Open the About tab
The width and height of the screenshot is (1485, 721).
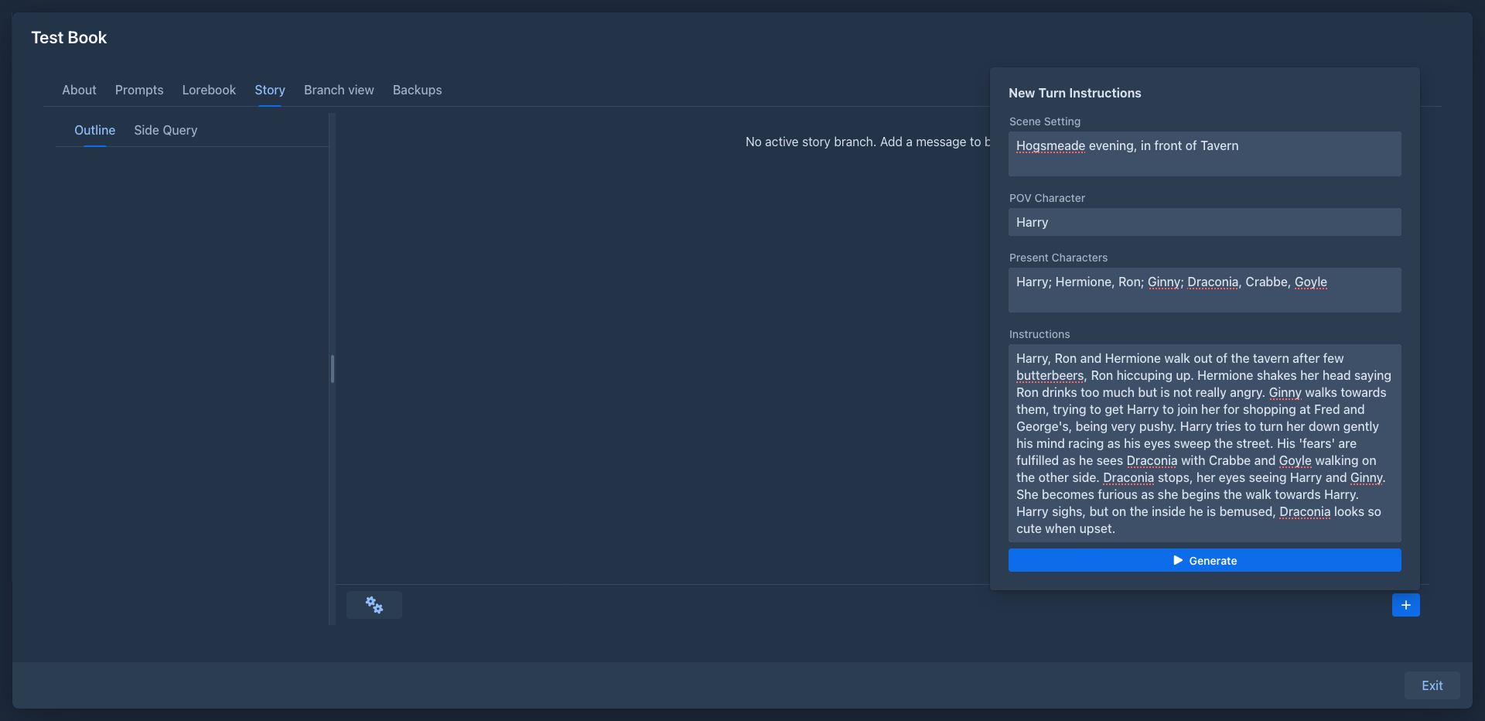79,90
